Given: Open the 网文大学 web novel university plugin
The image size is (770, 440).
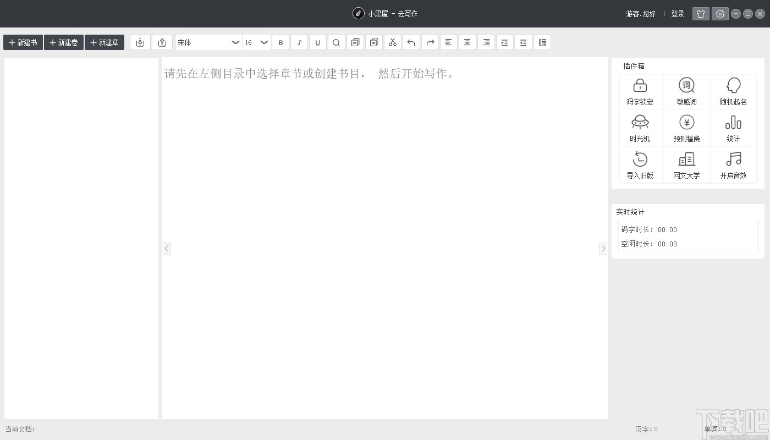Looking at the screenshot, I should [x=687, y=166].
